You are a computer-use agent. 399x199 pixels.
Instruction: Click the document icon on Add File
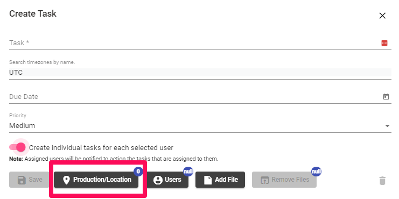[x=208, y=180]
